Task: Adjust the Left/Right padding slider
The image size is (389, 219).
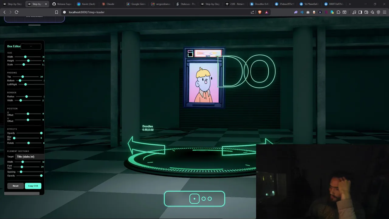Action: point(31,84)
